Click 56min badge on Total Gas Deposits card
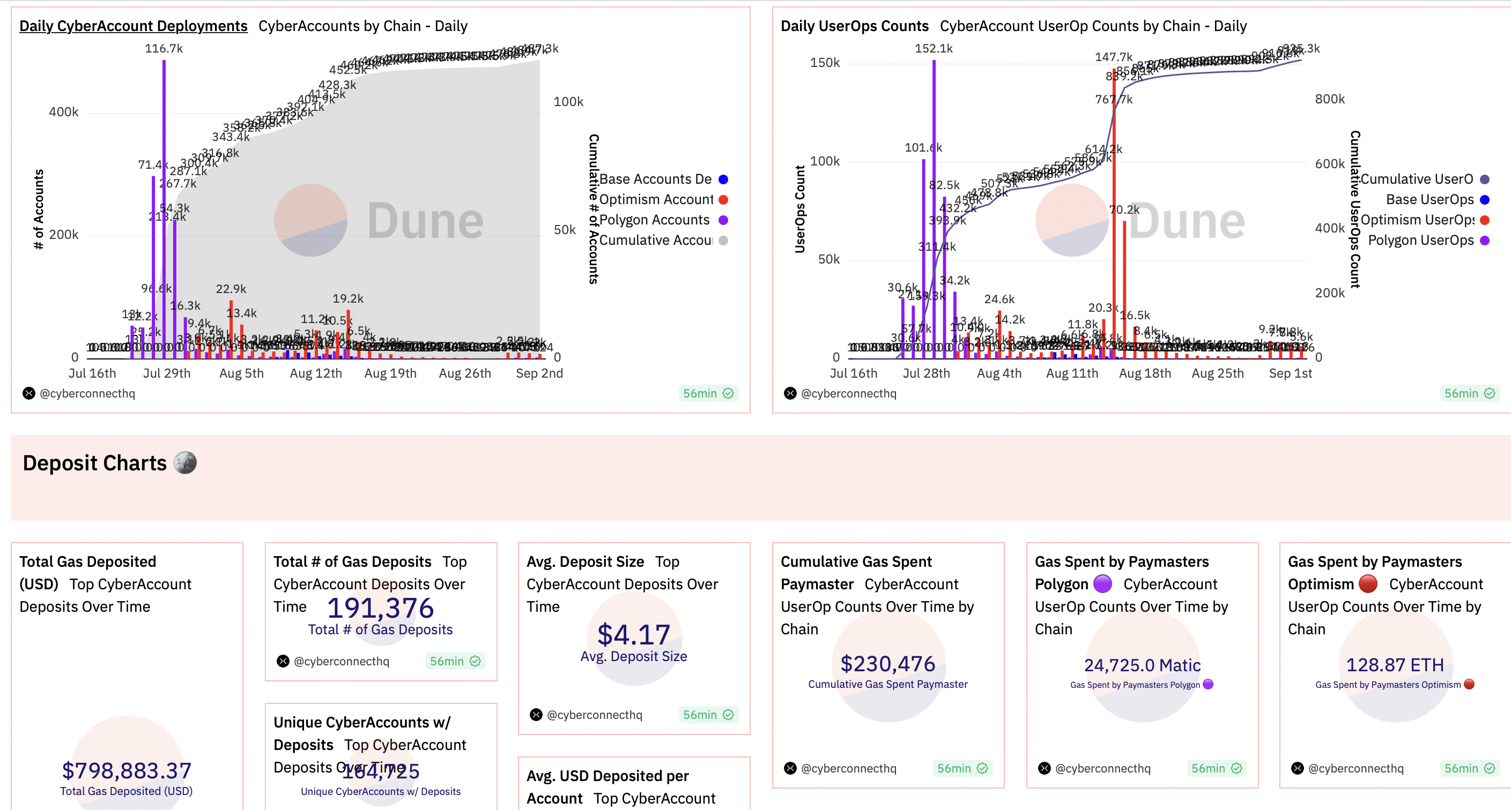This screenshot has height=810, width=1511. [x=455, y=661]
